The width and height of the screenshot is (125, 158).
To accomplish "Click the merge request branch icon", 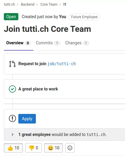I will (12, 64).
